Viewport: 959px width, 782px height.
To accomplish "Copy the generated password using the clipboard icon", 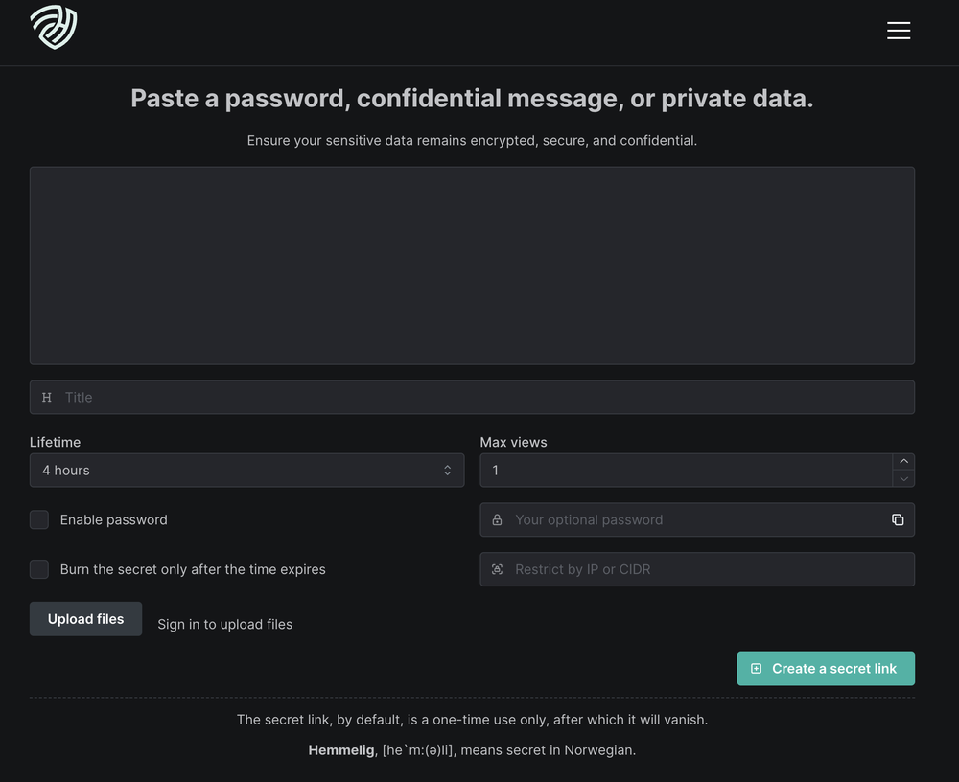I will (x=898, y=519).
